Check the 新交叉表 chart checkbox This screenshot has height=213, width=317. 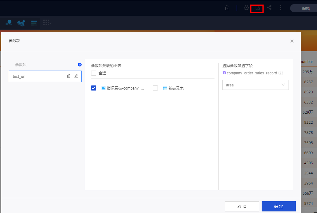click(155, 88)
